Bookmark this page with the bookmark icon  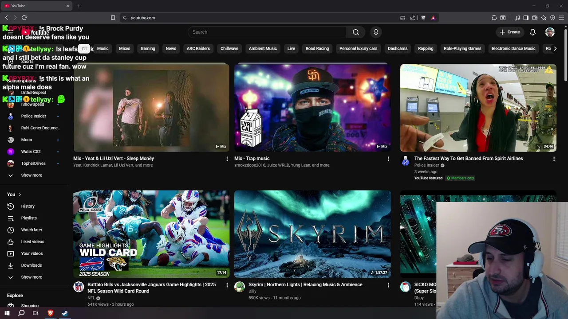point(113,18)
